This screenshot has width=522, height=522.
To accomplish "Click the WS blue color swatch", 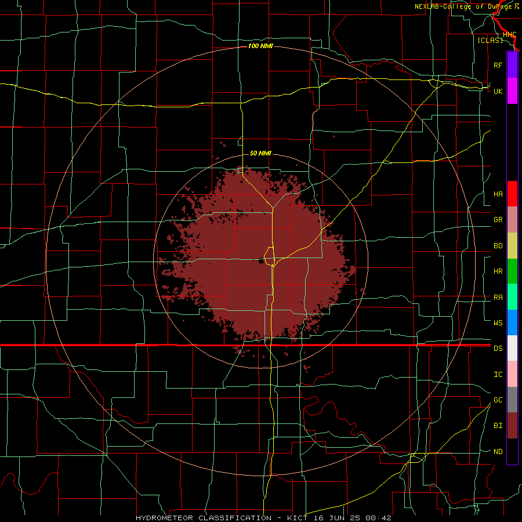I will 512,322.
